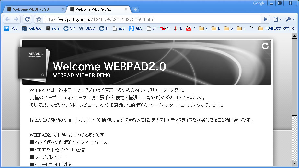Click the reload icon in the WEBPAD banner
Image resolution: width=299 pixels, height=168 pixels.
click(x=265, y=46)
